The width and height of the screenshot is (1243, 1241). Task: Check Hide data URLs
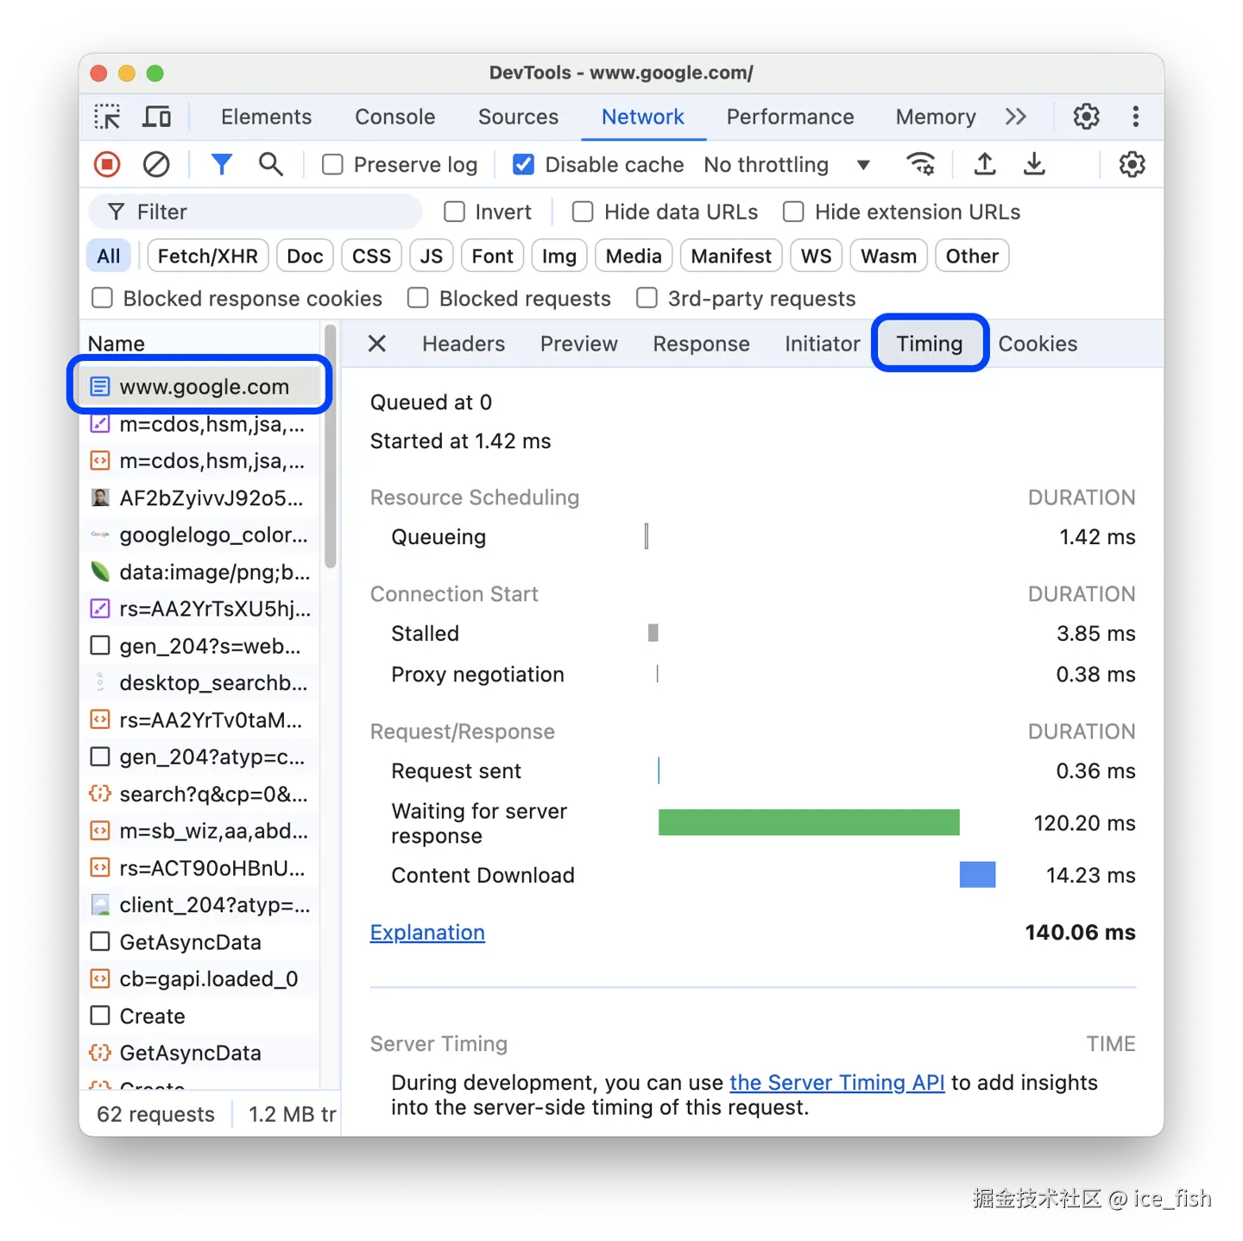click(583, 212)
